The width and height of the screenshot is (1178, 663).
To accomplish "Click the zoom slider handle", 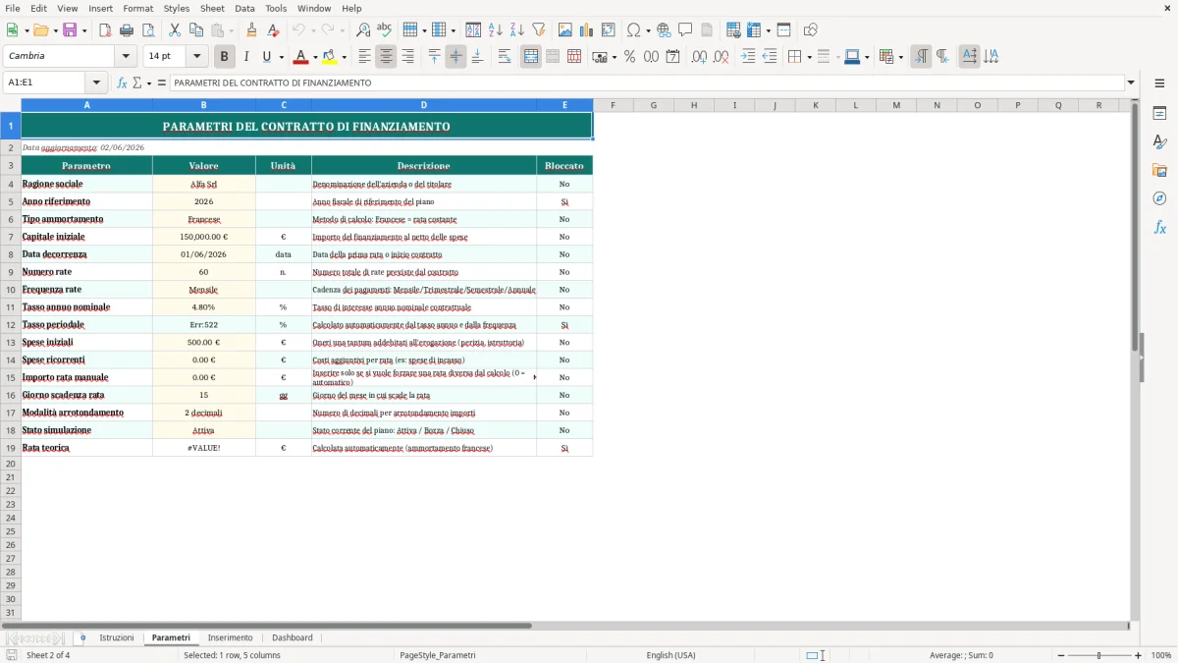I will coord(1098,655).
